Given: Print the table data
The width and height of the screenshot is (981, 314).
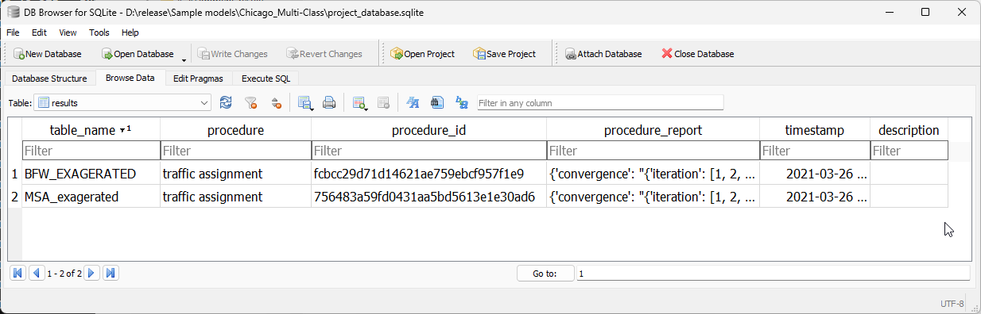Looking at the screenshot, I should (x=328, y=102).
